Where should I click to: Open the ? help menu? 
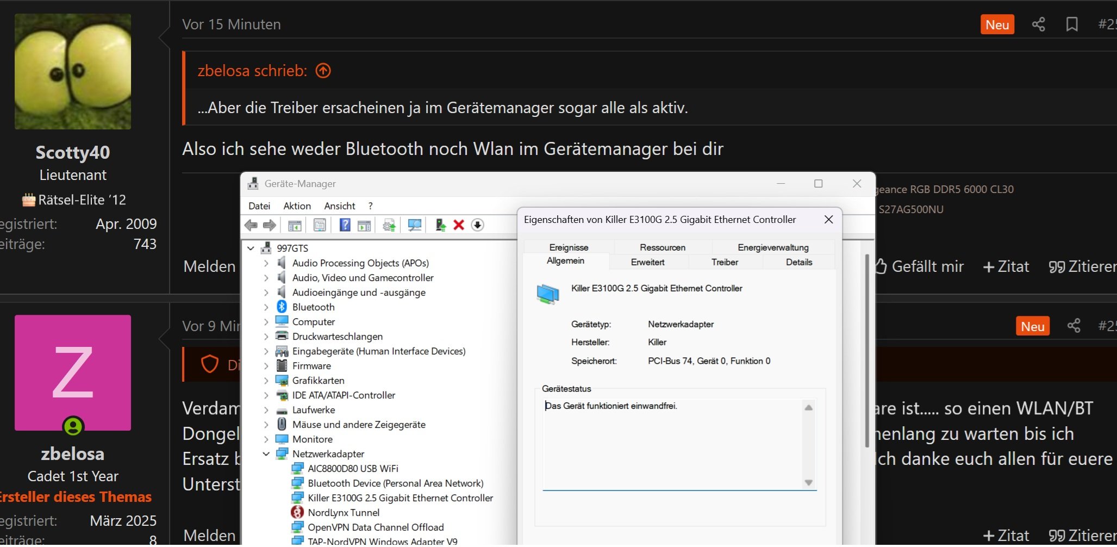coord(371,206)
